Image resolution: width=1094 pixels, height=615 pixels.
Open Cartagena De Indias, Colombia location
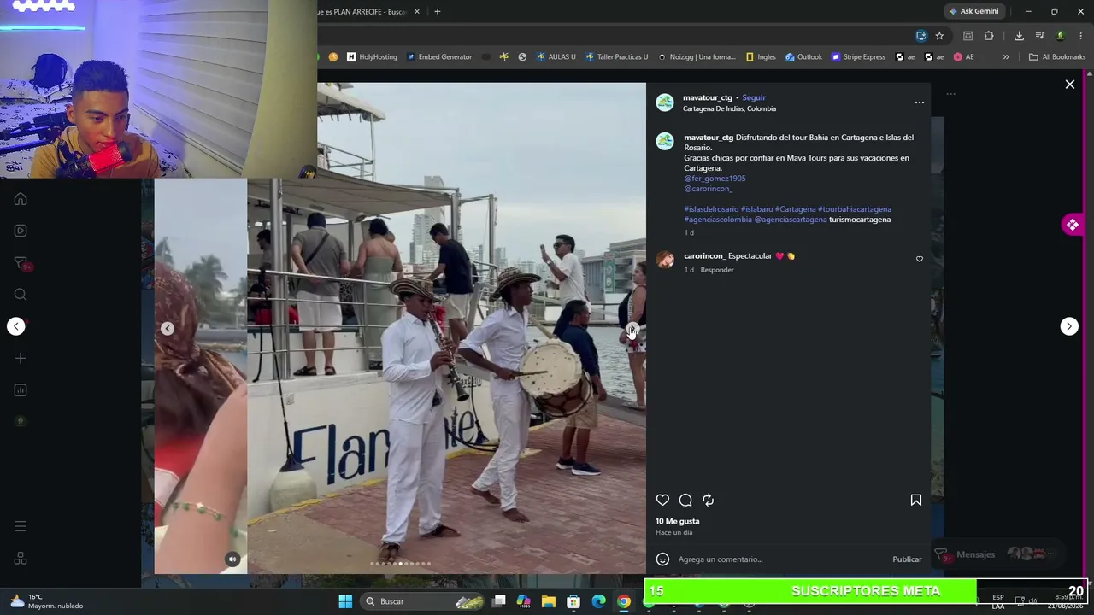(x=729, y=109)
